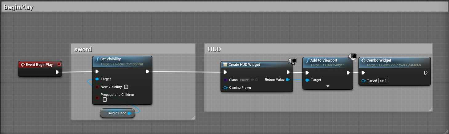
Task: Browse to Class asset with magnifier icon
Action: coord(256,80)
